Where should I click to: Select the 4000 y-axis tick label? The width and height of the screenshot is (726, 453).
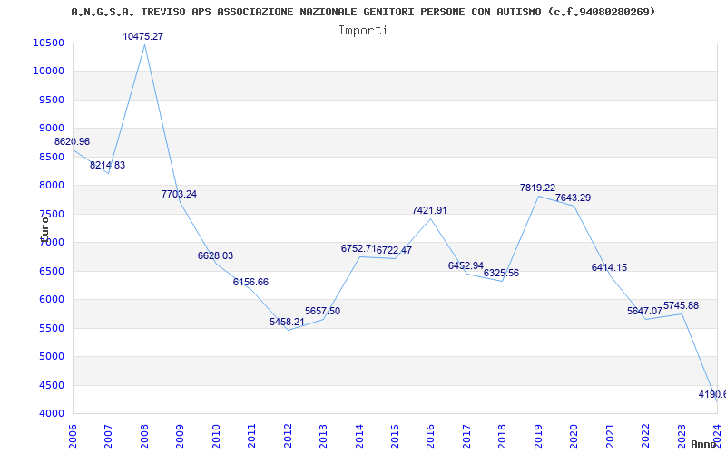tap(51, 413)
